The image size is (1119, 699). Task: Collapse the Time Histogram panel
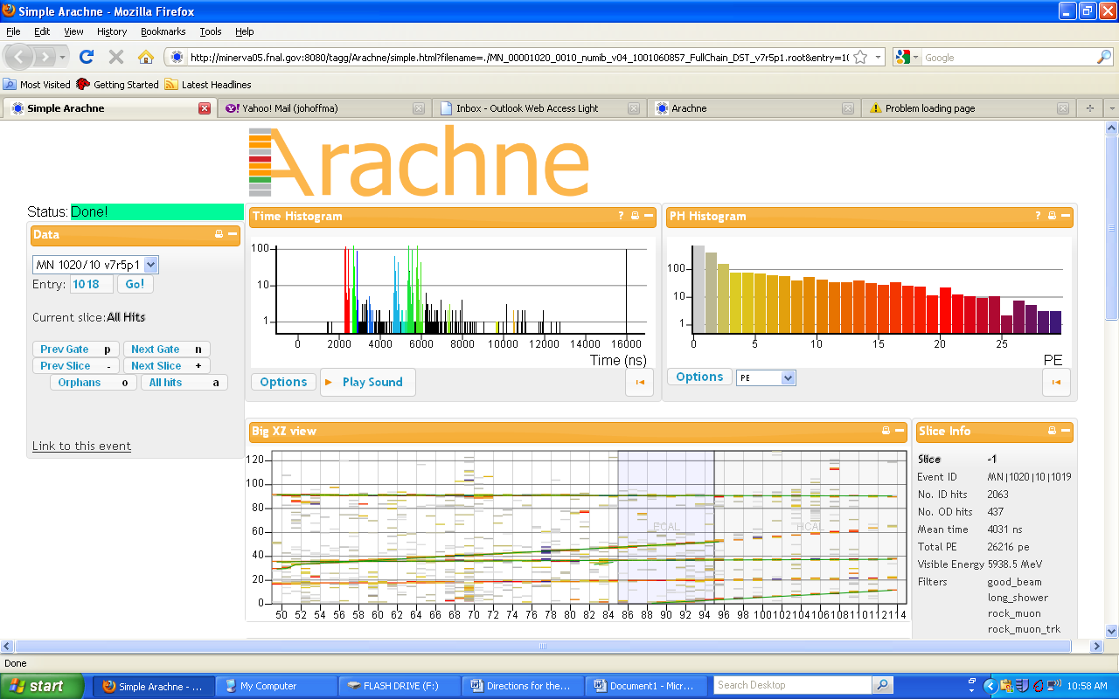tap(649, 216)
